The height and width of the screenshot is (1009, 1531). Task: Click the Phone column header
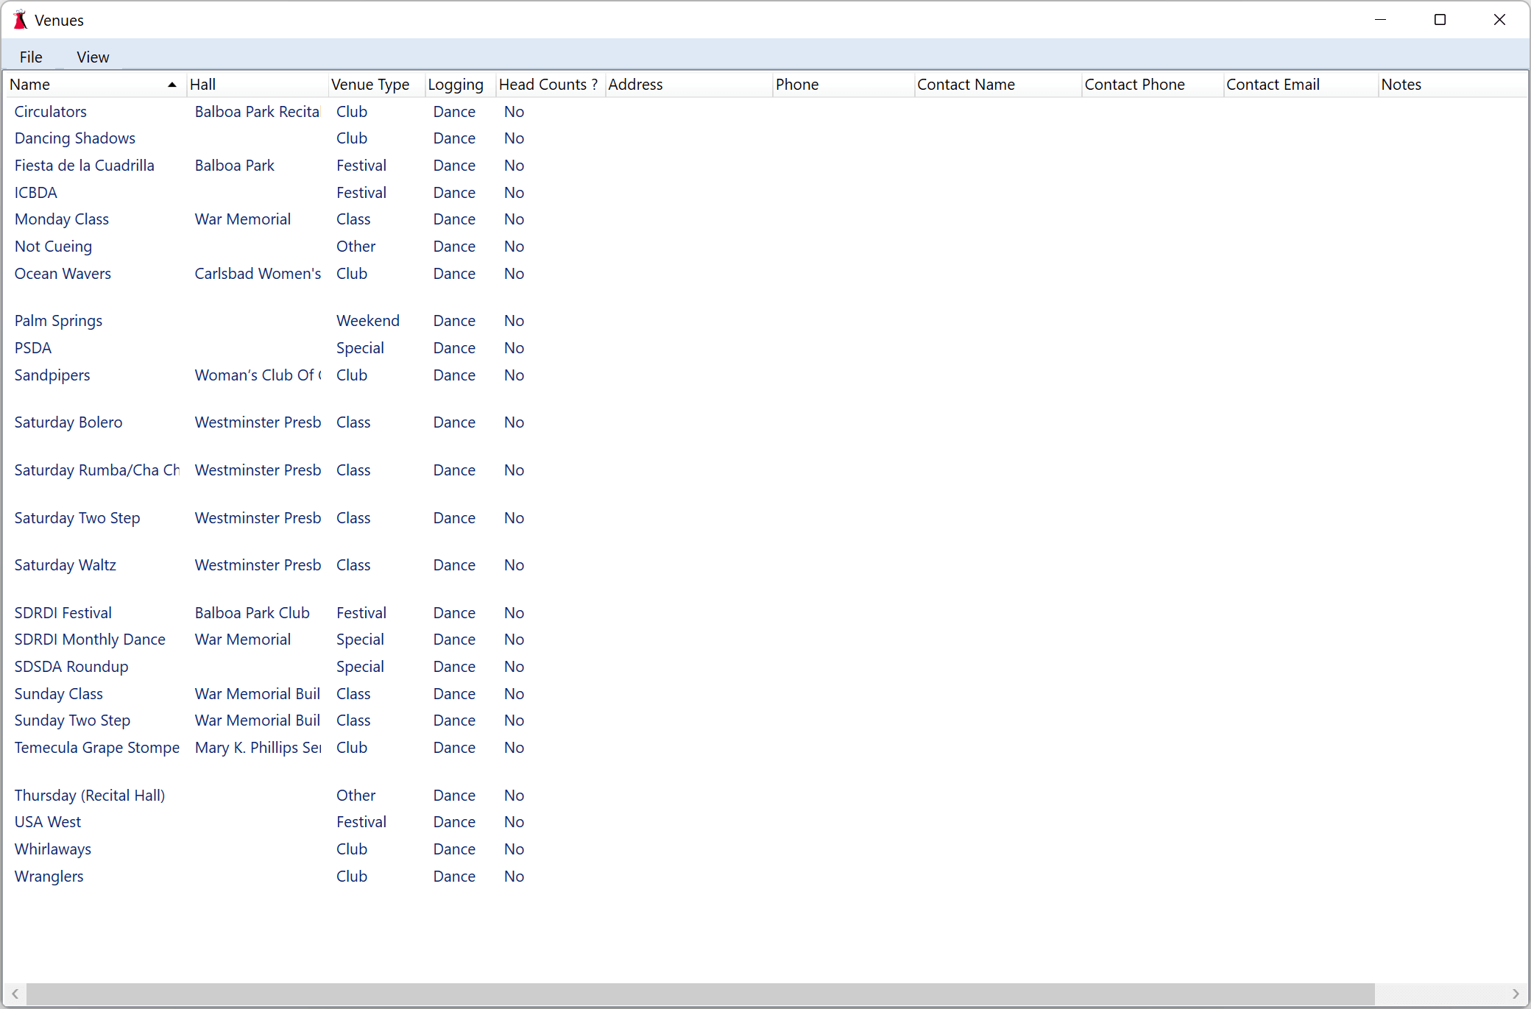(843, 85)
